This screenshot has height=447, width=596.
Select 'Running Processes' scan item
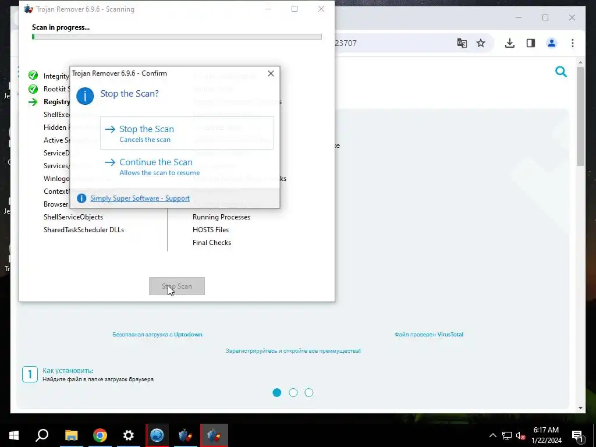tap(221, 217)
